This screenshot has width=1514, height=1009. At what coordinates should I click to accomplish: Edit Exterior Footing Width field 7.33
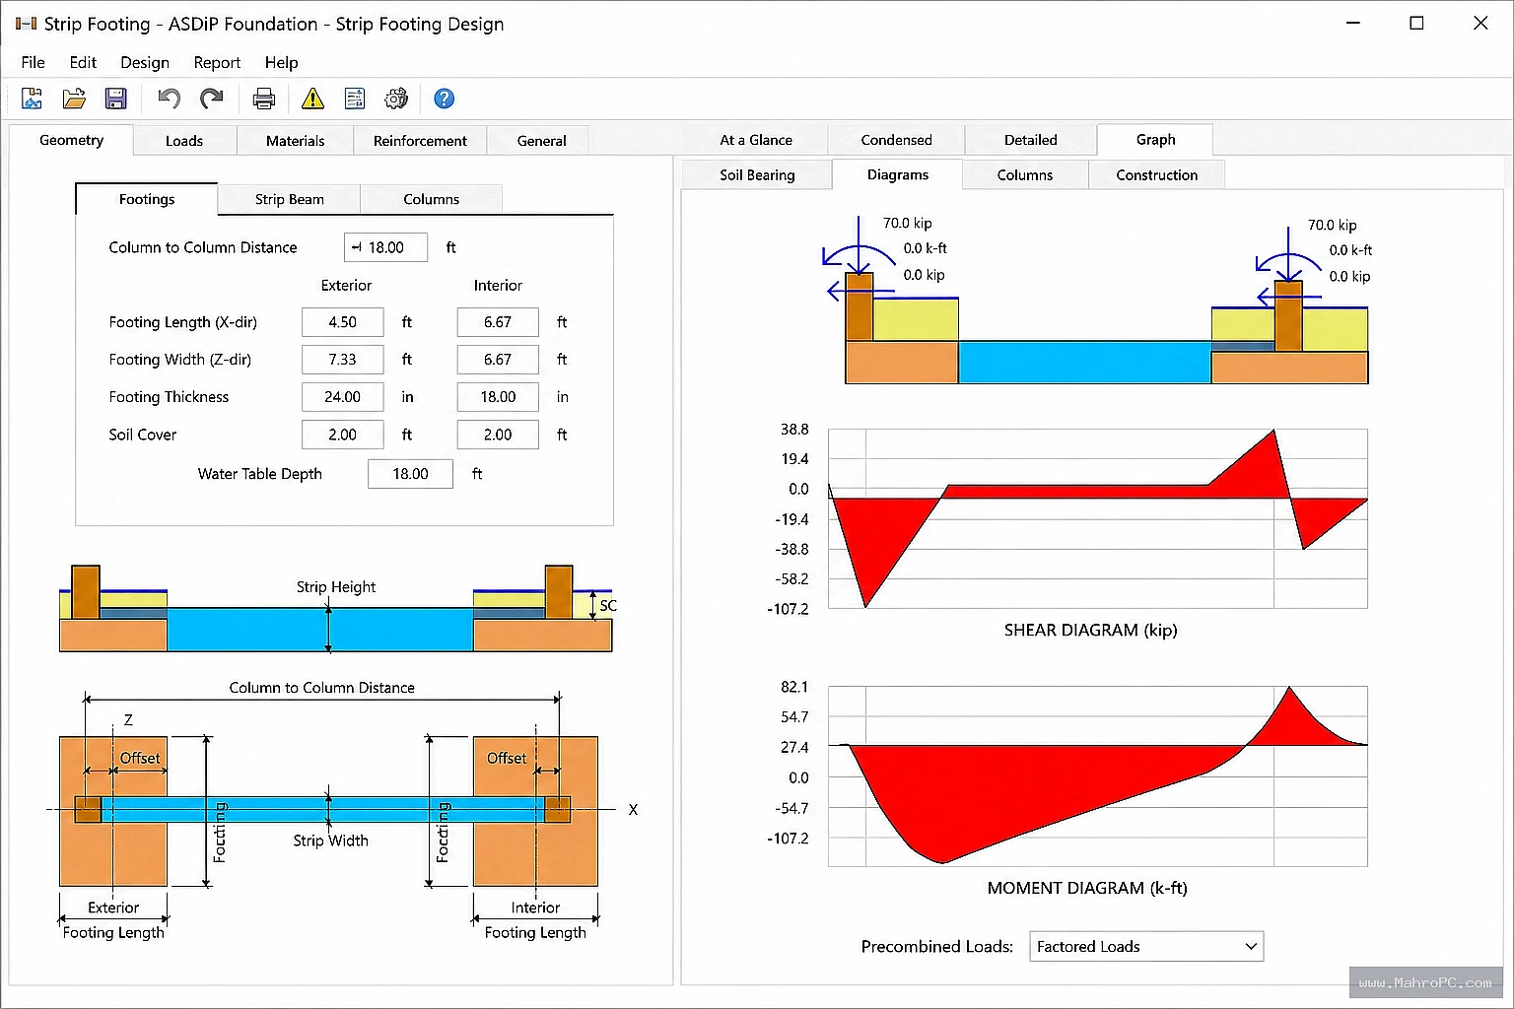coord(342,360)
